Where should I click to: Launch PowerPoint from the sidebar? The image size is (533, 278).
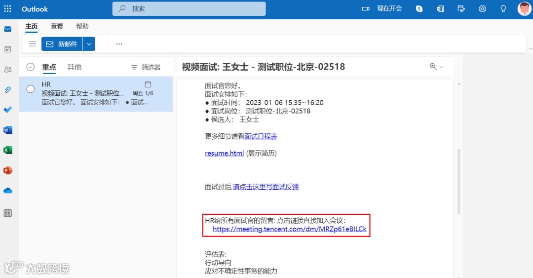[x=8, y=170]
